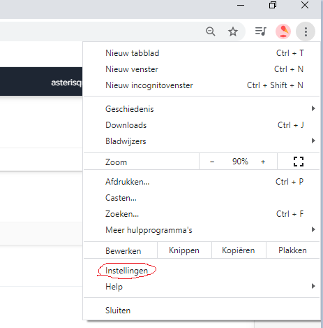This screenshot has height=328, width=323.
Task: Enter fullscreen mode via the Zoom row icon
Action: tap(299, 162)
